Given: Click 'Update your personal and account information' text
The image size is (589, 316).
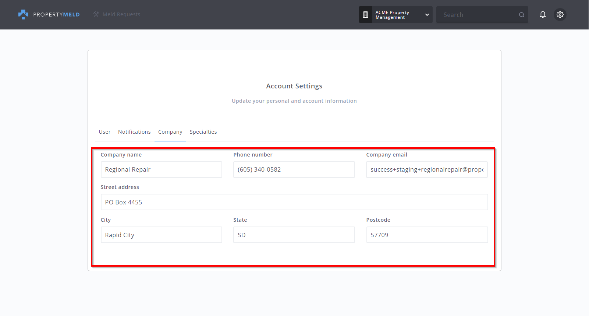Looking at the screenshot, I should (294, 101).
